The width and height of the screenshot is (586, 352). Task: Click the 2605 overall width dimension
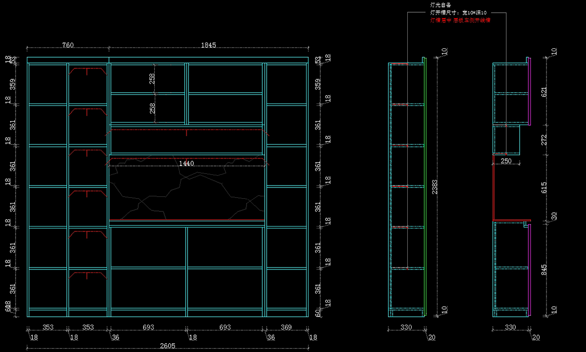point(167,346)
